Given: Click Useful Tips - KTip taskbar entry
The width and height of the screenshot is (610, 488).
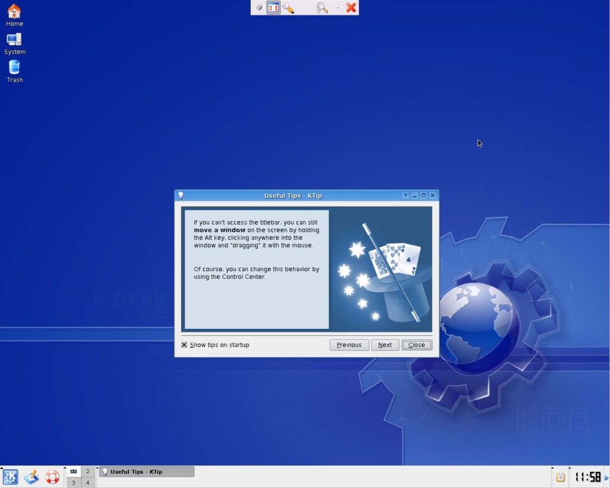Looking at the screenshot, I should [x=147, y=472].
